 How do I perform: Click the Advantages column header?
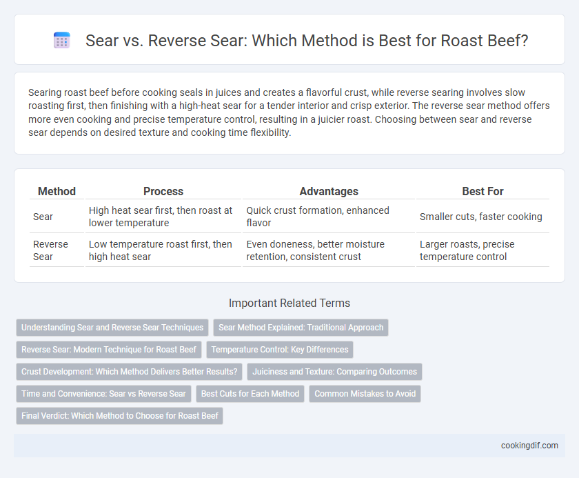pos(329,191)
